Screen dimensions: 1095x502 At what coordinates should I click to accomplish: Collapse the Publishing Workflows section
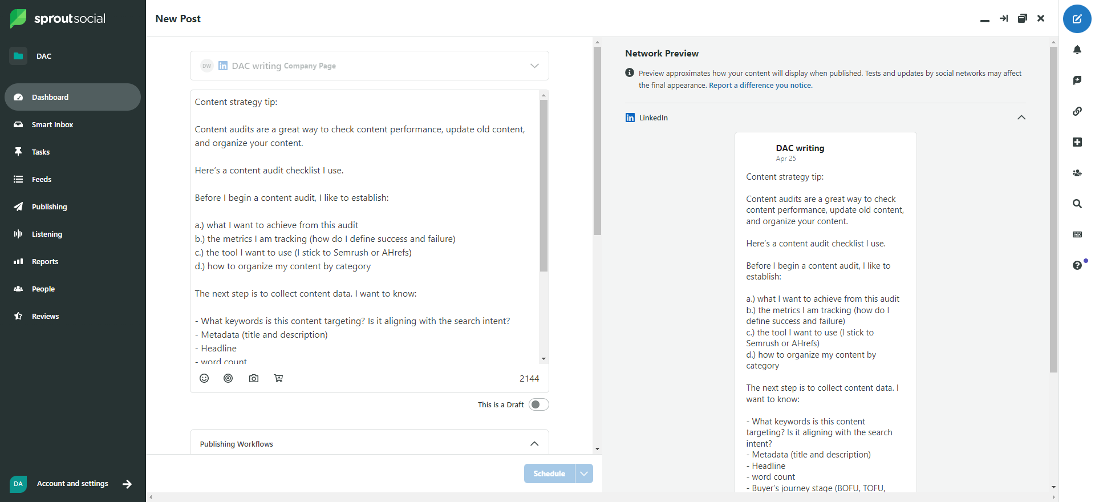pos(534,444)
